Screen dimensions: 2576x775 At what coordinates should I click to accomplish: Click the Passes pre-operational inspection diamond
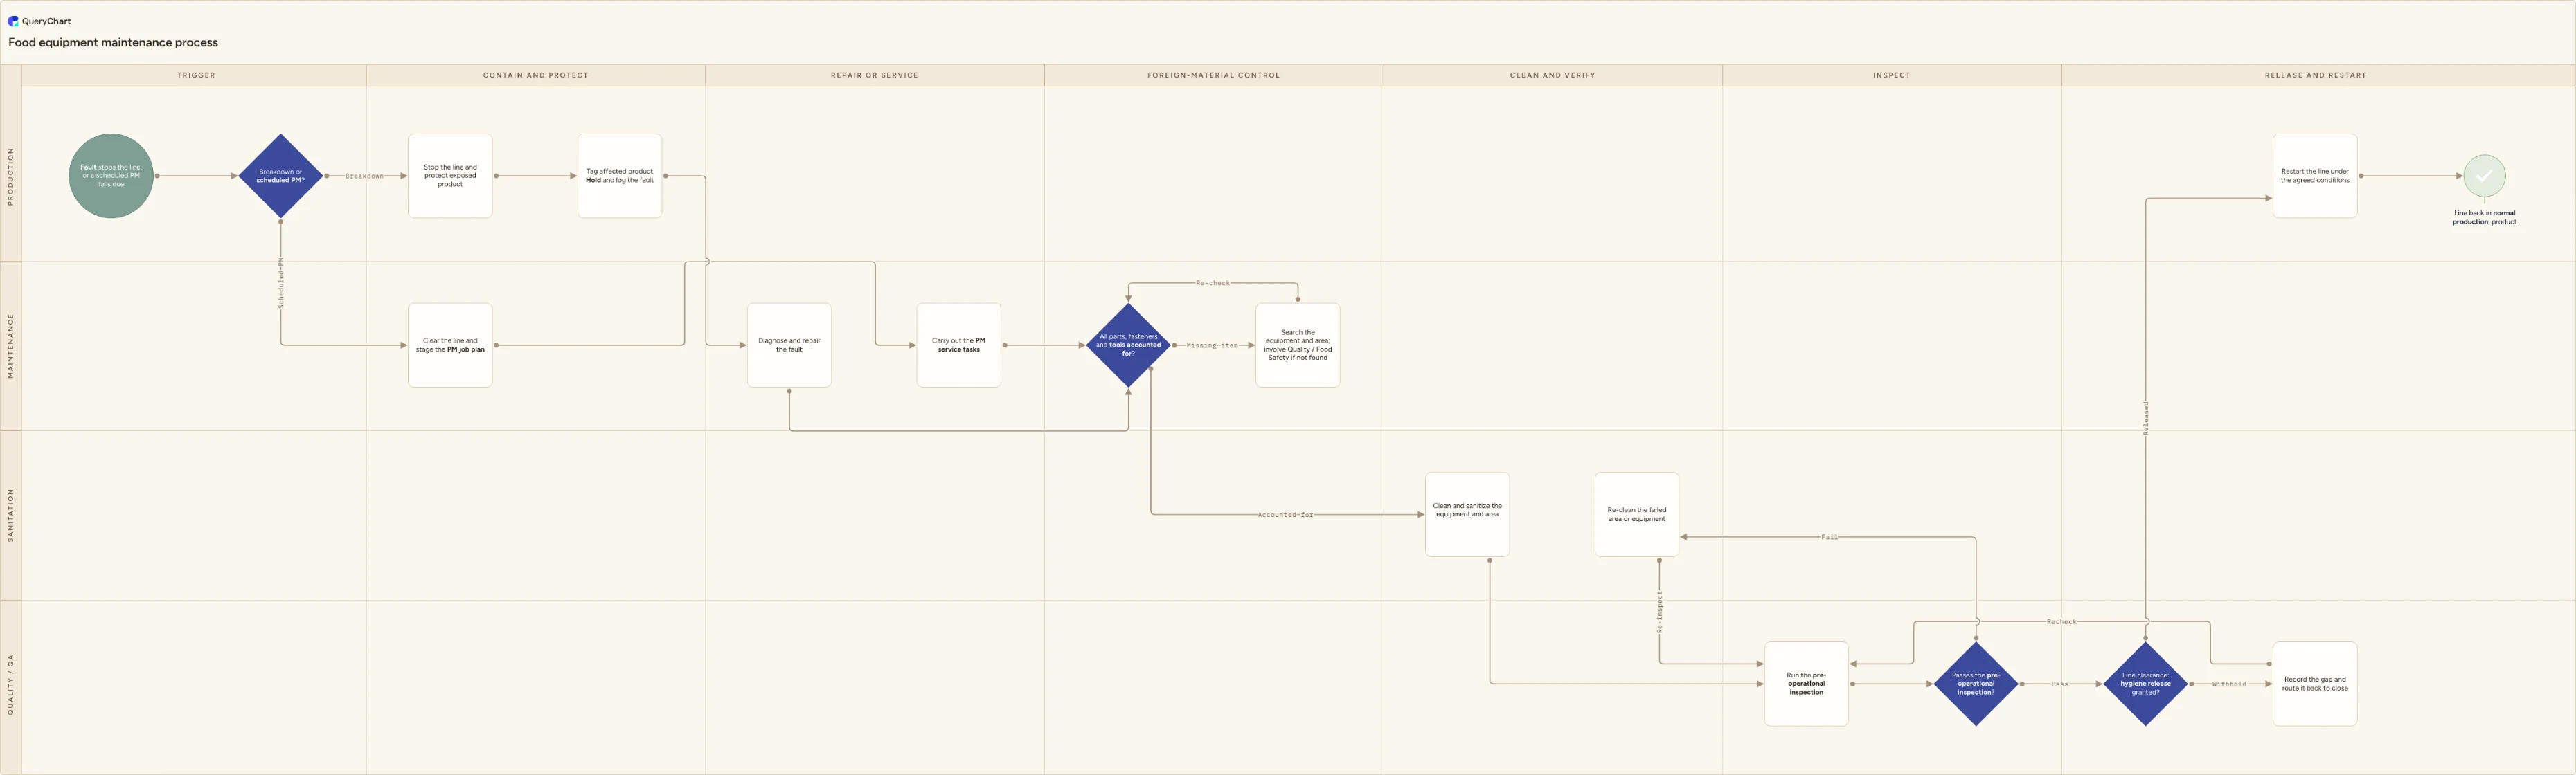click(x=1976, y=684)
